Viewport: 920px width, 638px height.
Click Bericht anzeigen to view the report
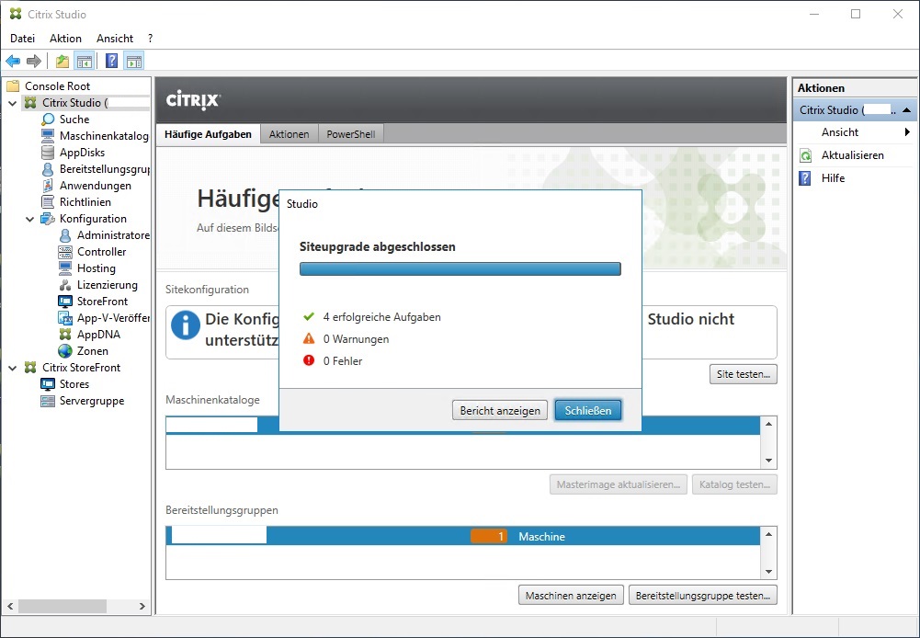point(499,410)
